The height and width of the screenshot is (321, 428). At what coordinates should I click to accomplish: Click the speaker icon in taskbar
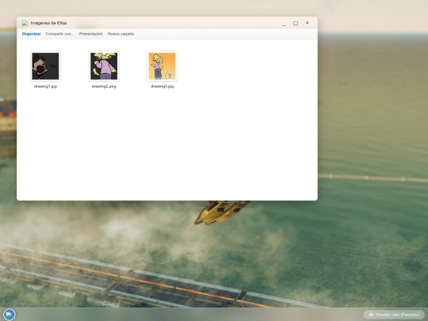pyautogui.click(x=371, y=315)
